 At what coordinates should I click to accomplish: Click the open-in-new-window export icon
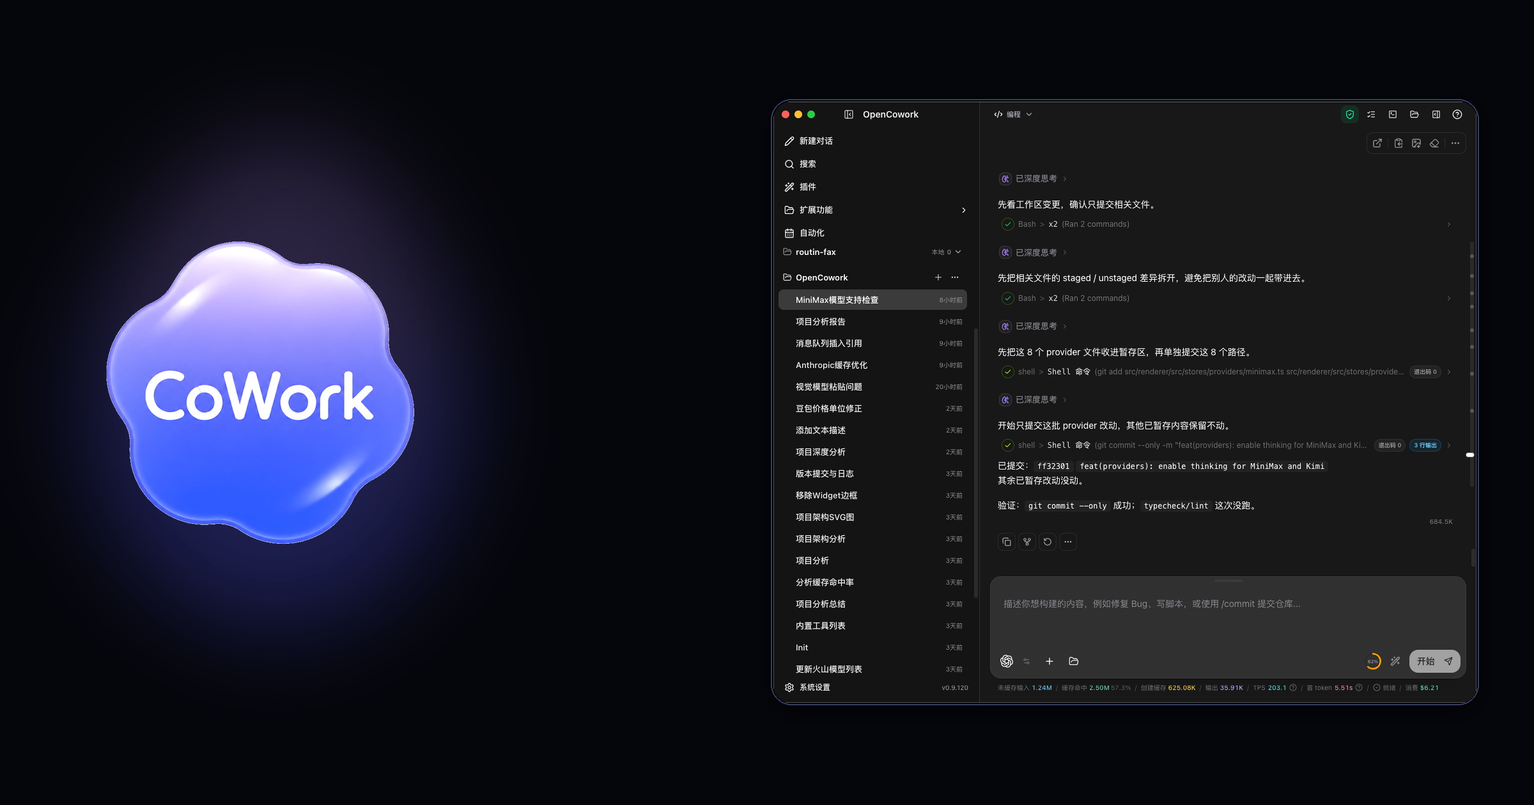(1377, 143)
